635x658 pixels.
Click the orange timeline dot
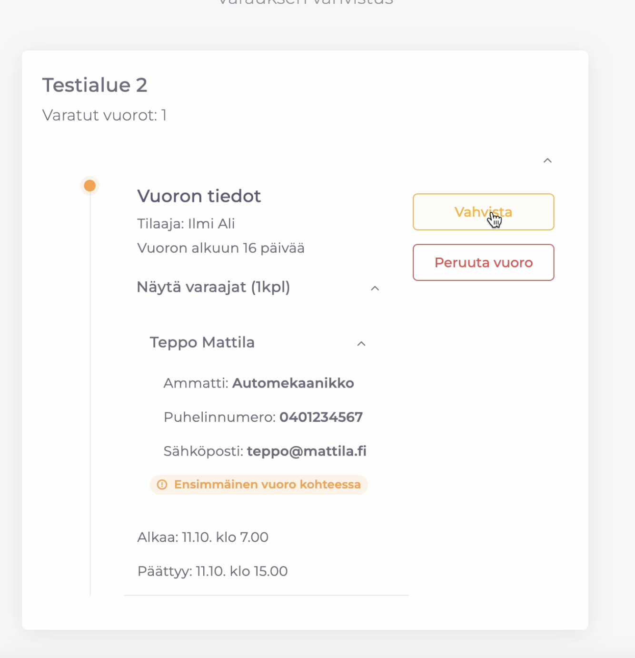(x=90, y=186)
